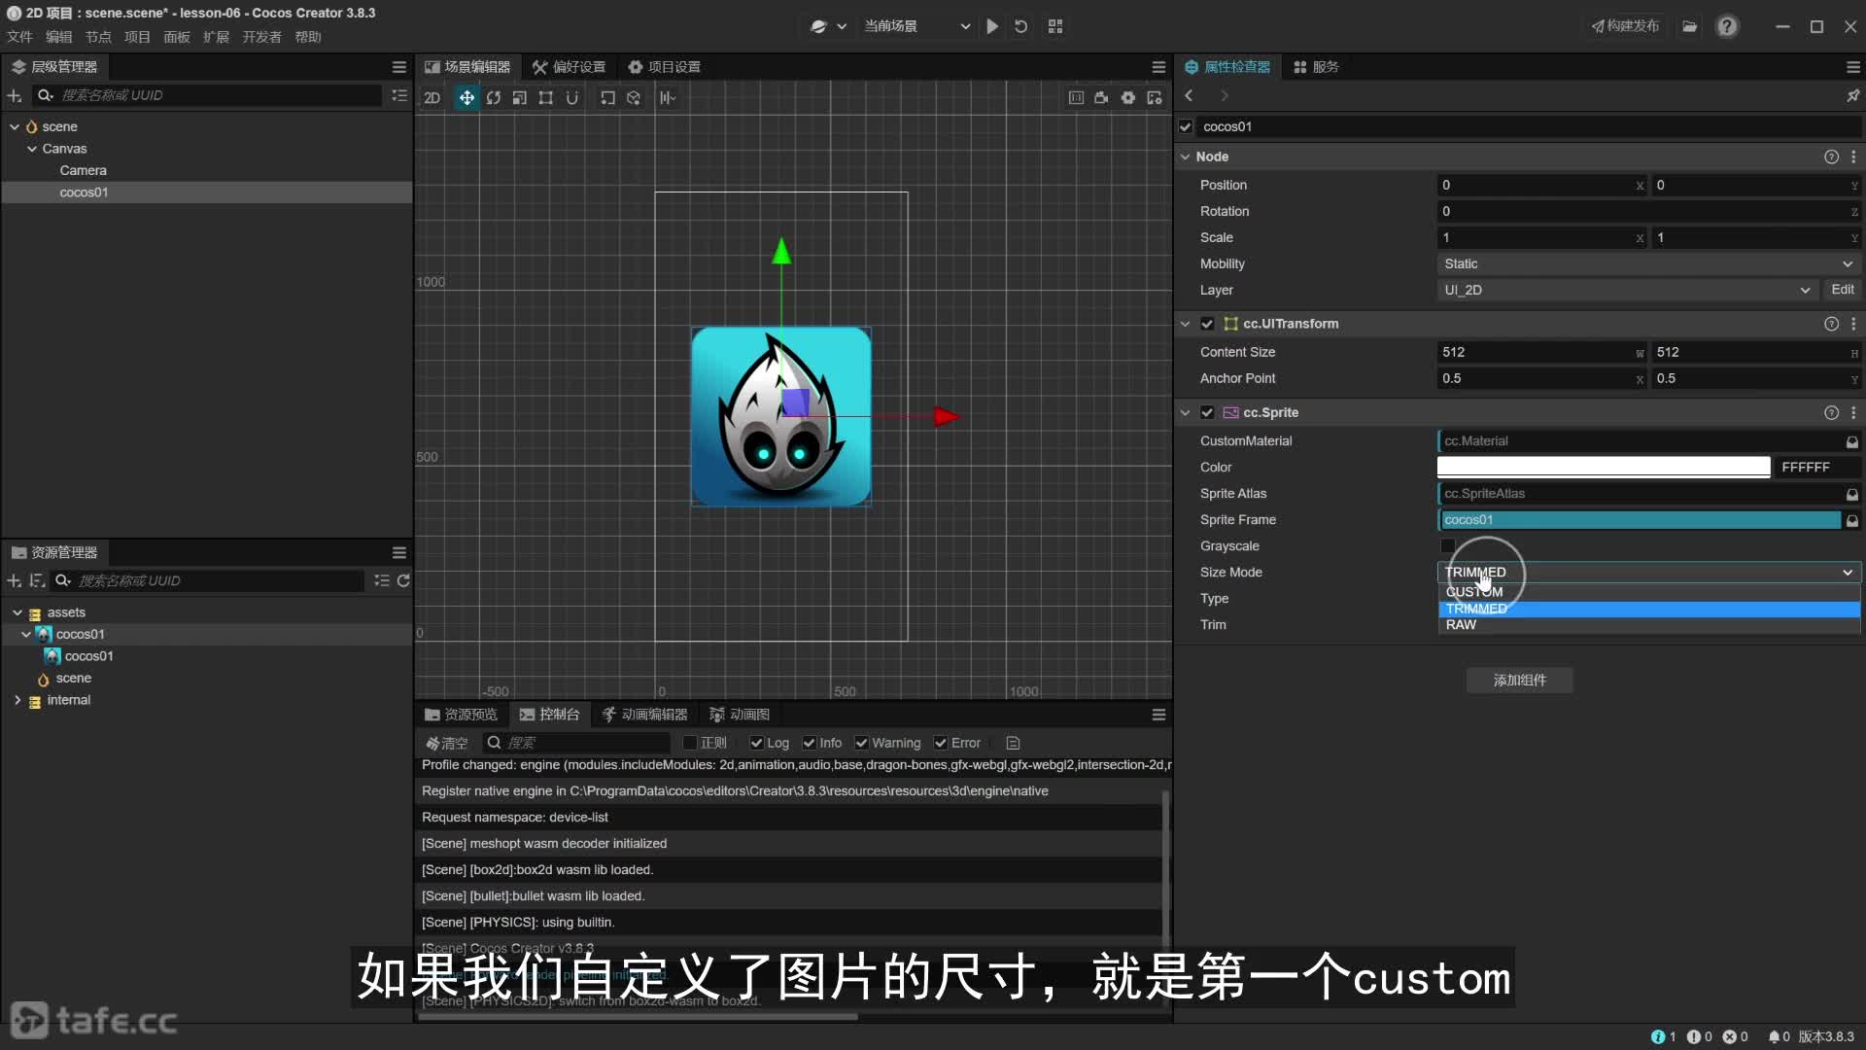Choose CUSTOM in Size Mode dropdown
1866x1050 pixels.
click(1649, 592)
